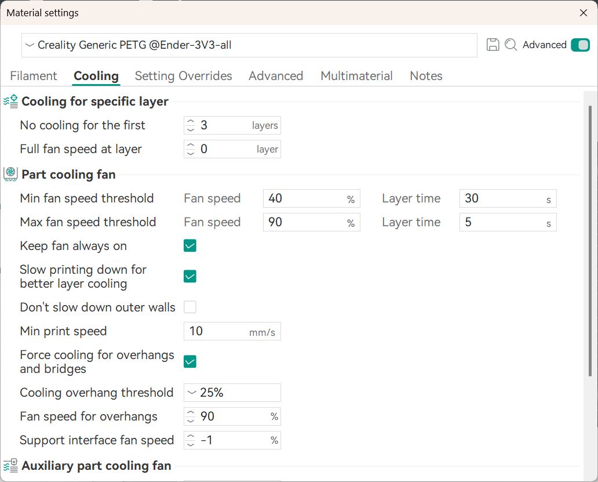Click the Don't slow down outer walls label
This screenshot has width=598, height=482.
pyautogui.click(x=97, y=307)
